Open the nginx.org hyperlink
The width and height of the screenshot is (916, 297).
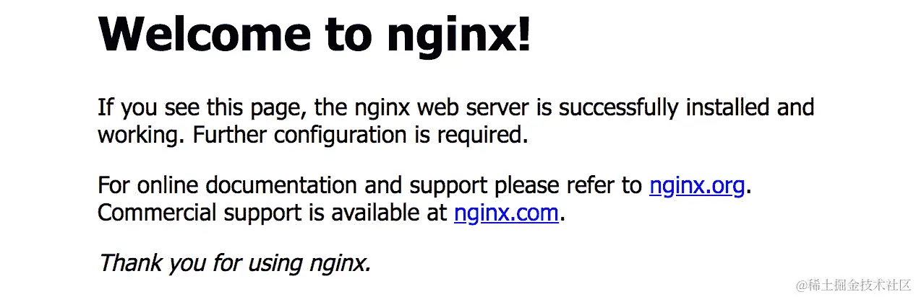697,186
